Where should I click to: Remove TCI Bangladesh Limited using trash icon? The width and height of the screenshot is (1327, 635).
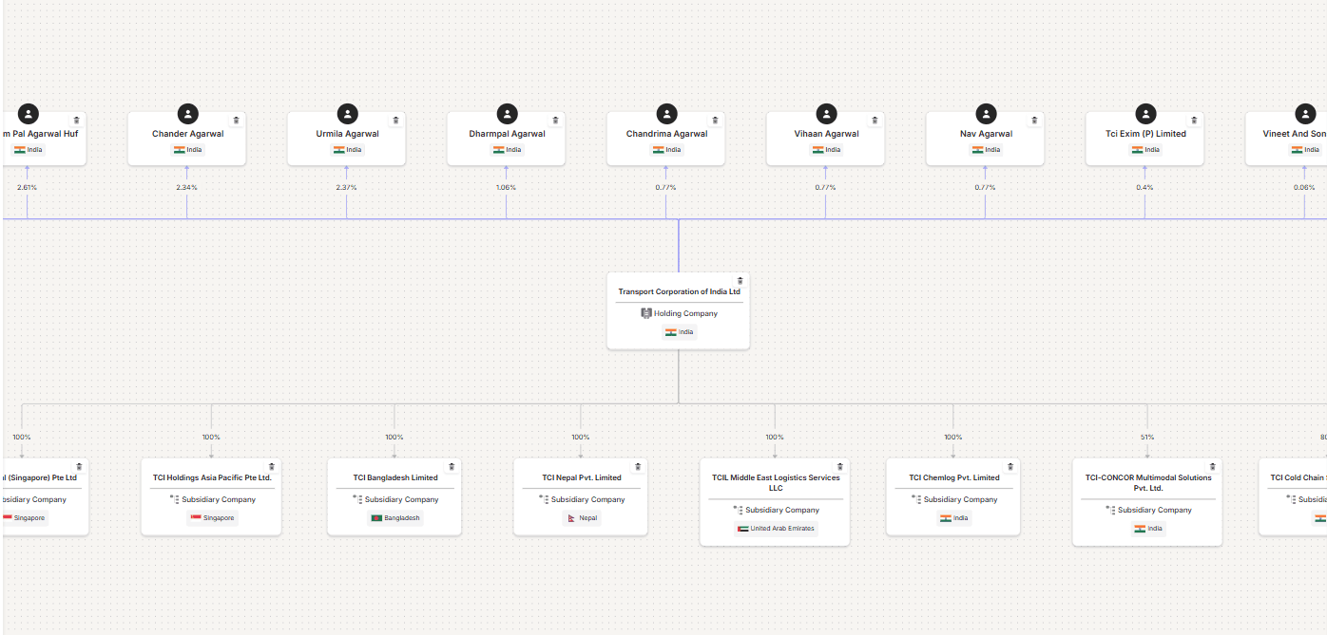[452, 467]
